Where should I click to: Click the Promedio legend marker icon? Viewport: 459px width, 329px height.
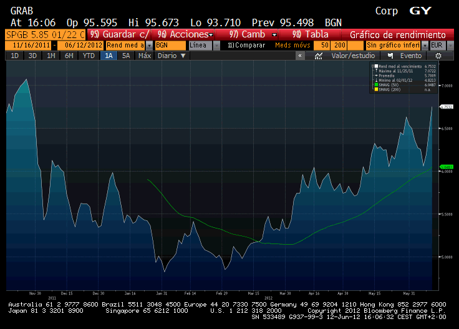377,76
